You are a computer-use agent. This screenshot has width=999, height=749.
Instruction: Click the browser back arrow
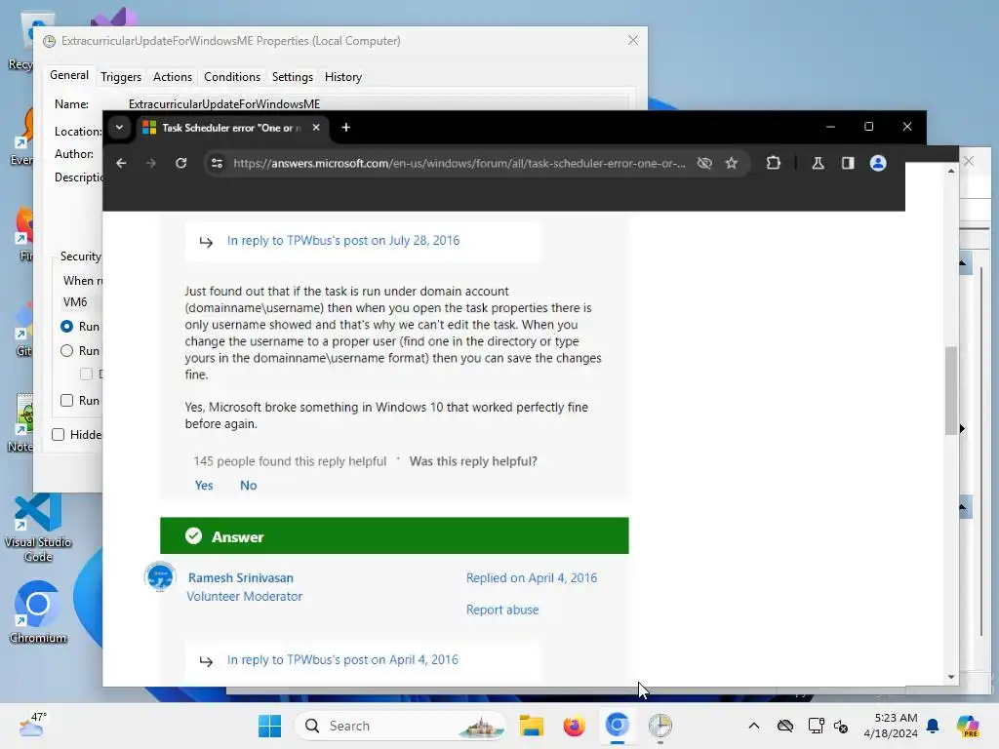tap(121, 163)
